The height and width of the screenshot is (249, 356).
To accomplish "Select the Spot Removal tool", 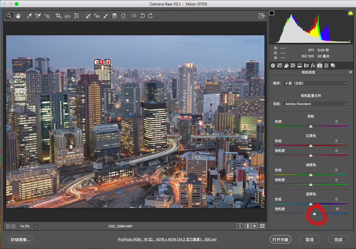I will click(88, 16).
